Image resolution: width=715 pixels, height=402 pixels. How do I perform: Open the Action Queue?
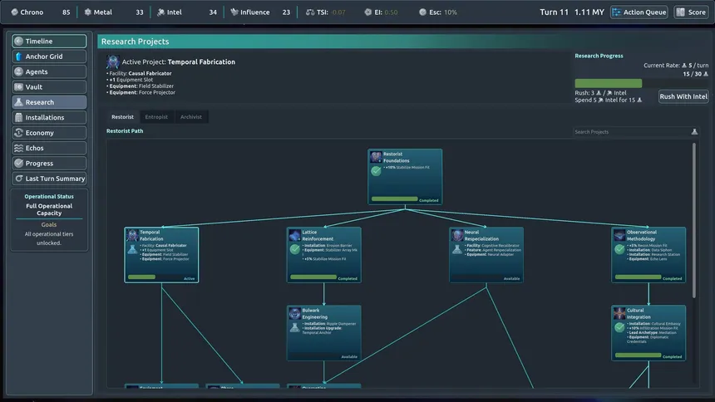(639, 12)
